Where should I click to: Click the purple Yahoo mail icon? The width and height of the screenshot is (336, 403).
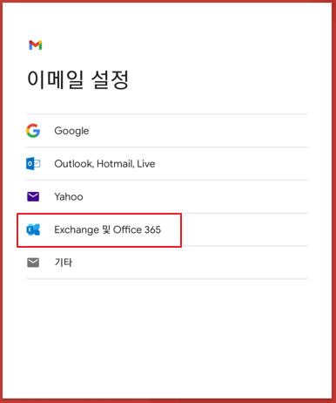[33, 197]
